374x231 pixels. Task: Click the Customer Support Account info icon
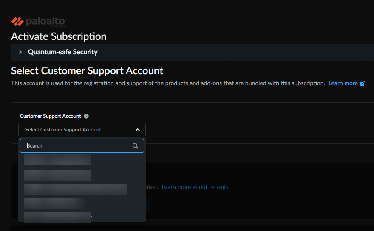(86, 116)
